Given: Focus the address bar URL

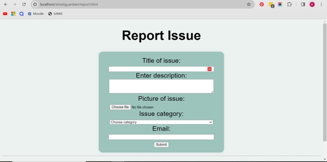Looking at the screenshot, I should click(x=69, y=4).
